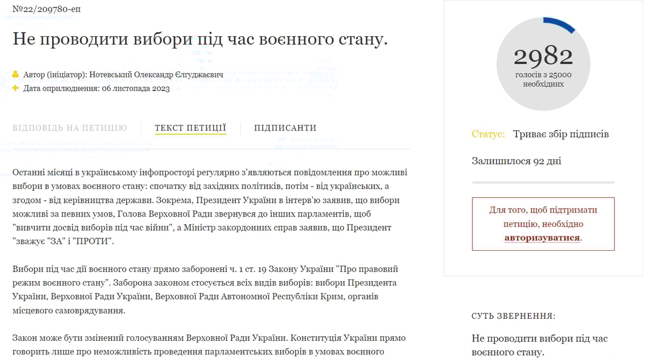Click the blue progress arc on vote circle
The height and width of the screenshot is (358, 670).
pyautogui.click(x=560, y=24)
